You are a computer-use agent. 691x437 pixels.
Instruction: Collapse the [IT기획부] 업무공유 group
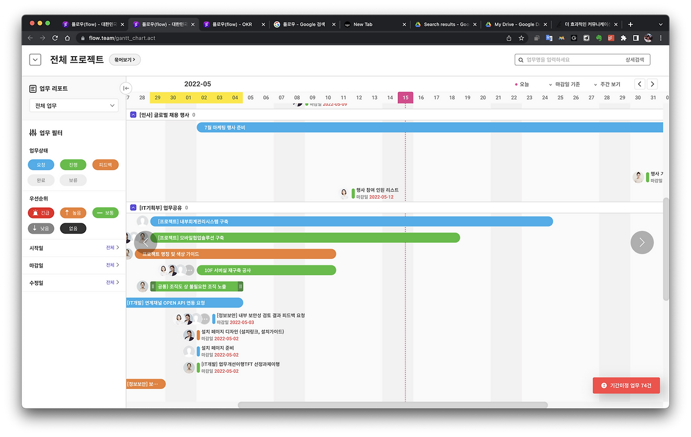click(133, 208)
